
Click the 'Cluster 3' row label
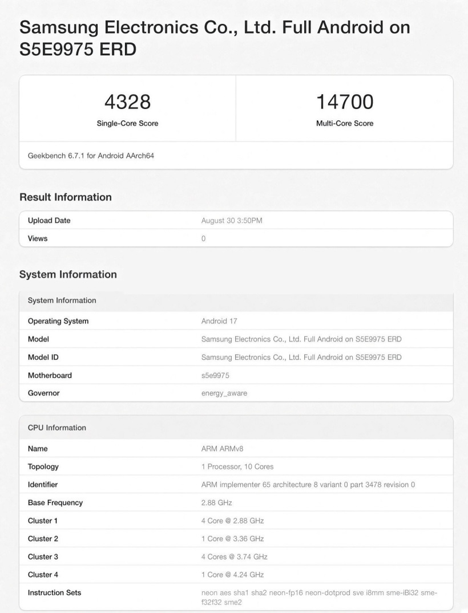(x=43, y=557)
